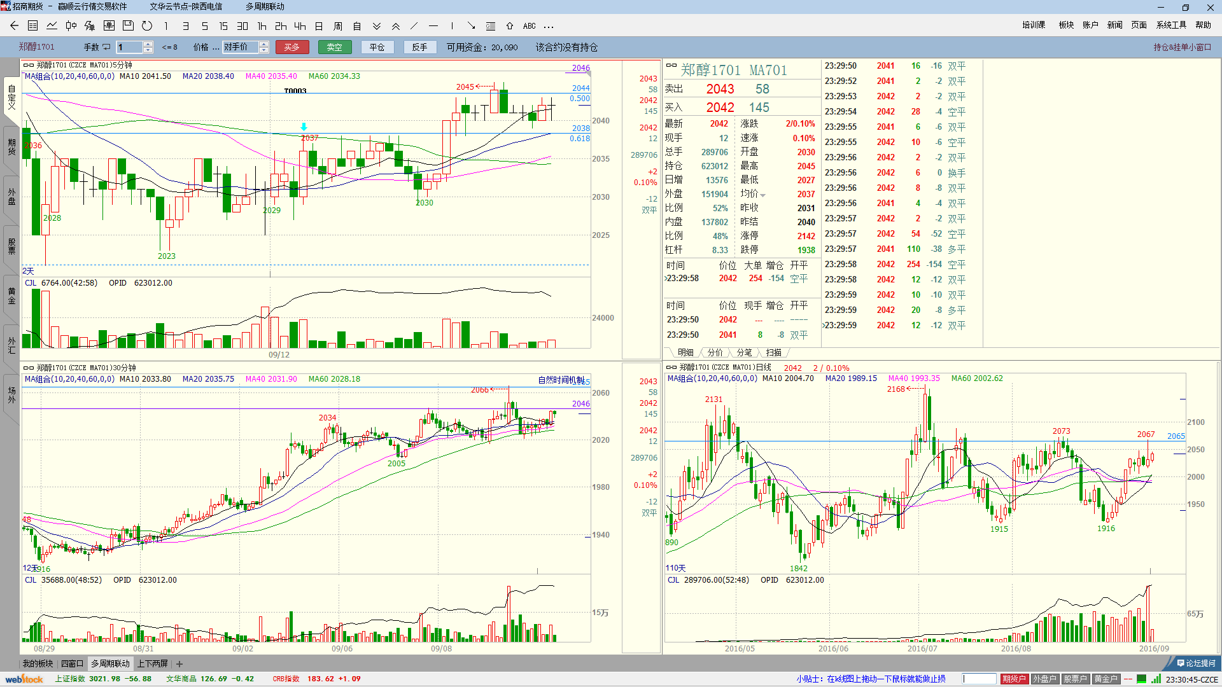Adjust the lot quantity spinner
Viewport: 1222px width, 687px height.
[148, 47]
